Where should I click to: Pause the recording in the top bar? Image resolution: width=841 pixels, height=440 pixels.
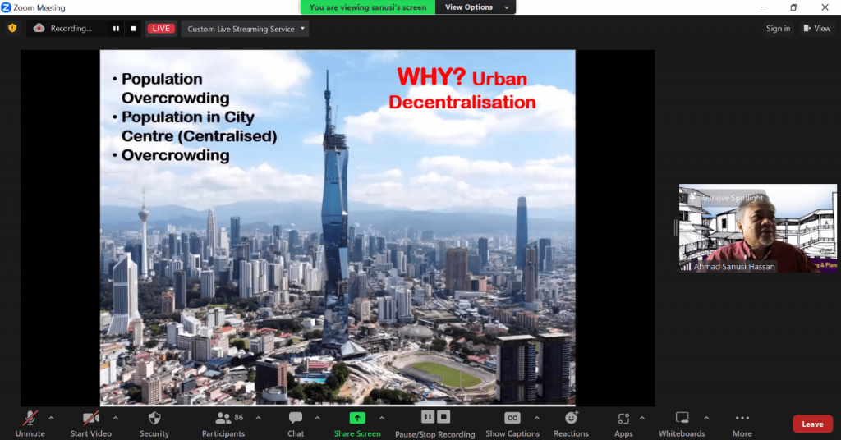tap(116, 29)
